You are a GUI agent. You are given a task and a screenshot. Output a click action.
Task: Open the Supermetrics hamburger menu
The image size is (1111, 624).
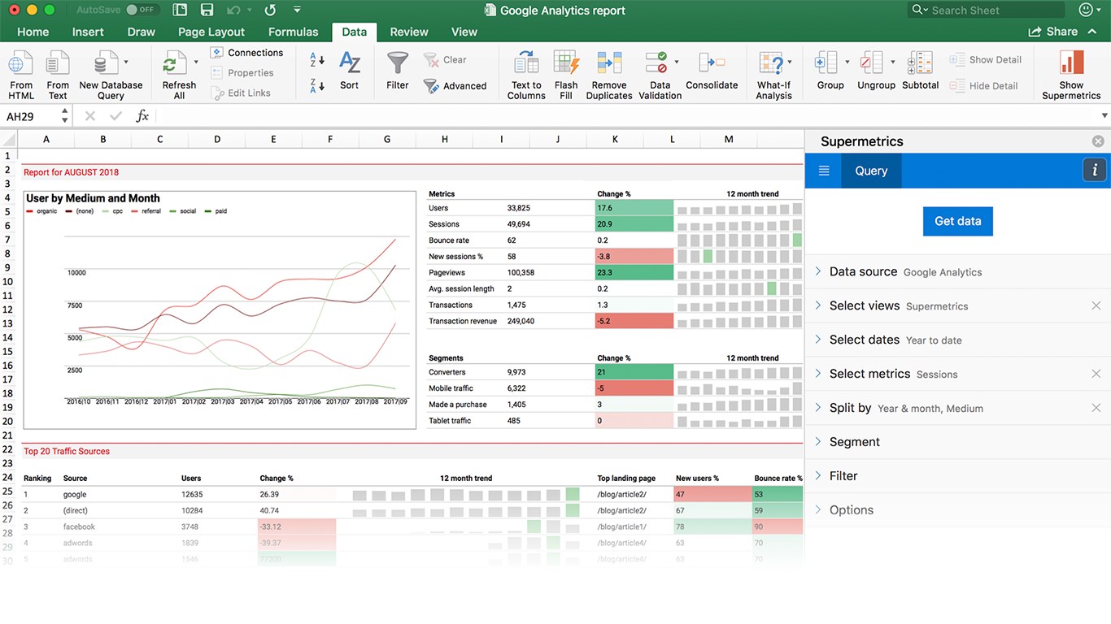click(824, 171)
